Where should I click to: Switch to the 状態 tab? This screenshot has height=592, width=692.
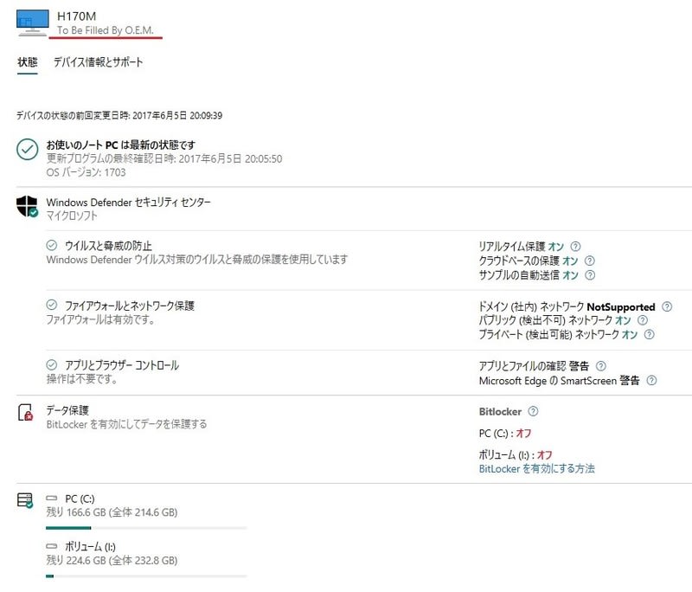tap(28, 62)
